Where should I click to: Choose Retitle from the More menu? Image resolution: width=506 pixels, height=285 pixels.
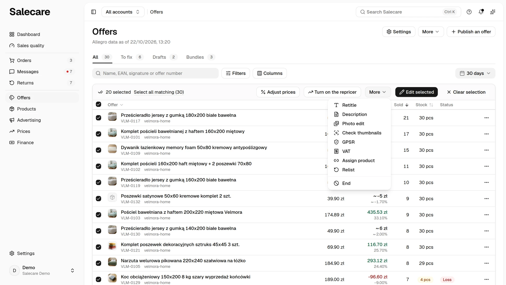click(x=359, y=105)
